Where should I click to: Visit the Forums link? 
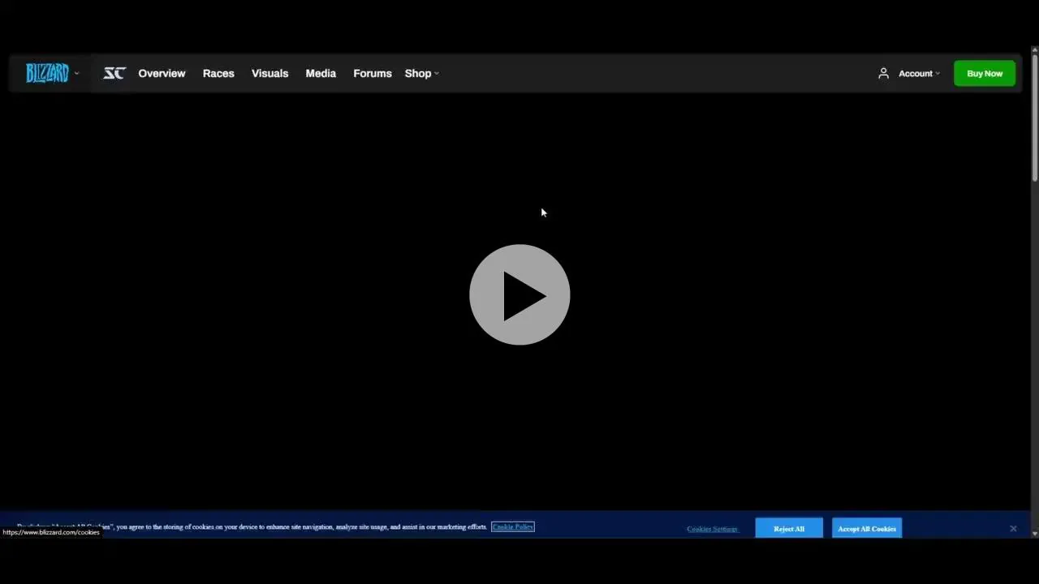[373, 73]
